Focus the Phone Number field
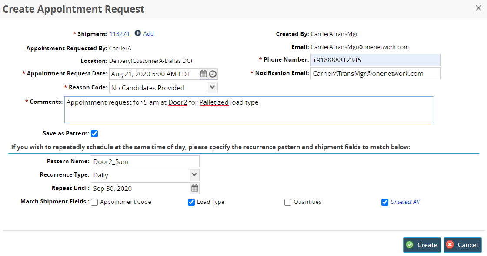Image resolution: width=487 pixels, height=256 pixels. point(375,60)
